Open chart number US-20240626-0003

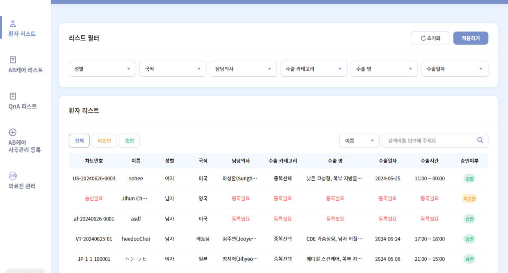(94, 178)
